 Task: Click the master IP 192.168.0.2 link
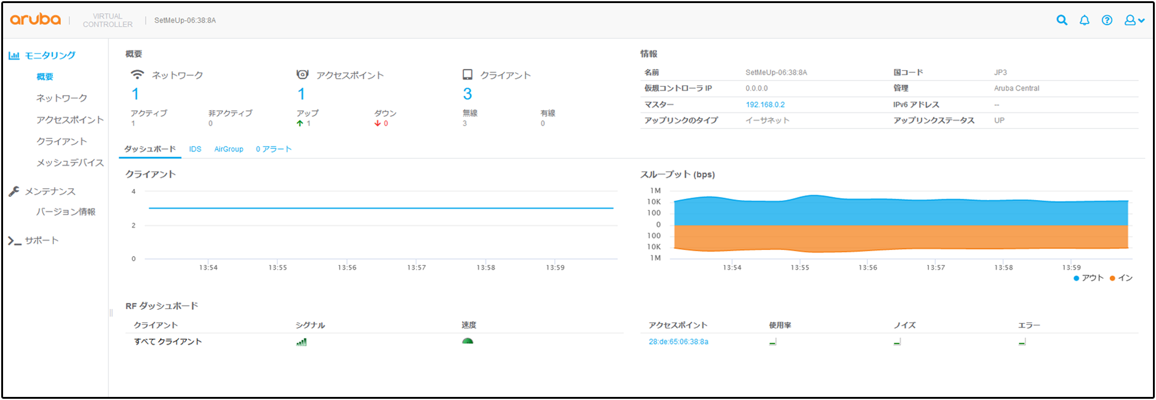pyautogui.click(x=765, y=105)
